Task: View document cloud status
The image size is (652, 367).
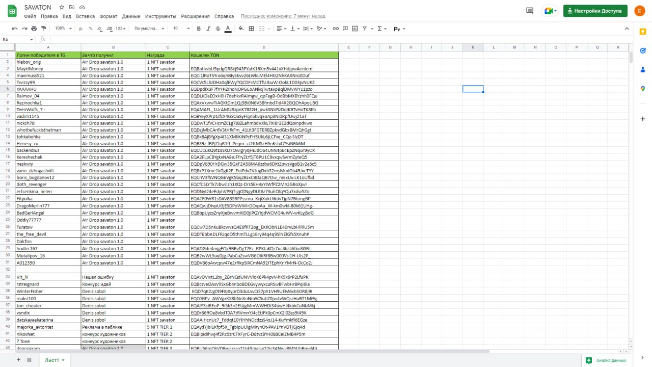Action: (x=82, y=8)
